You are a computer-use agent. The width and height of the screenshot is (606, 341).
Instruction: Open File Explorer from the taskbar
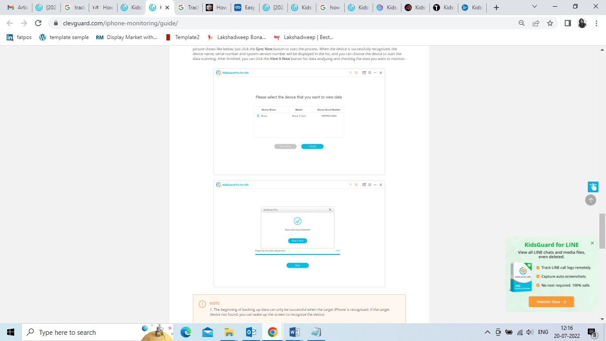(x=229, y=332)
